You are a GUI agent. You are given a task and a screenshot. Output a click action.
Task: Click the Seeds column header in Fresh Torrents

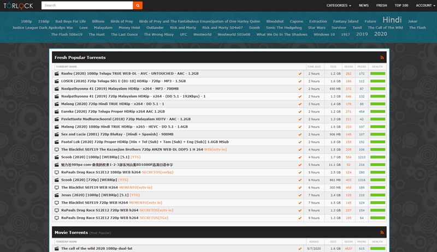click(349, 67)
